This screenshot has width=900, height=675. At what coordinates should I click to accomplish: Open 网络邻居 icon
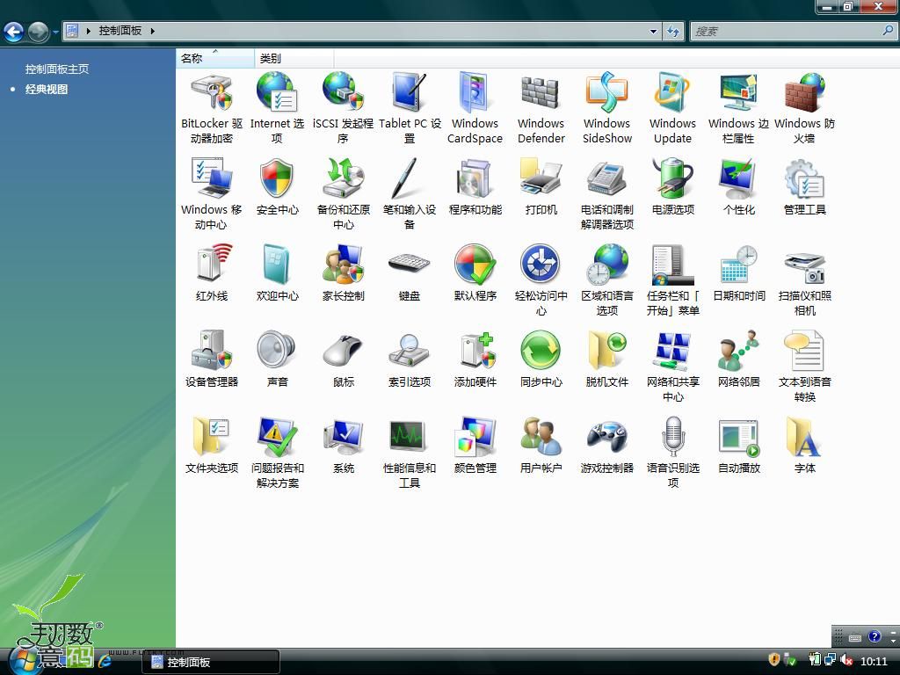[x=738, y=350]
